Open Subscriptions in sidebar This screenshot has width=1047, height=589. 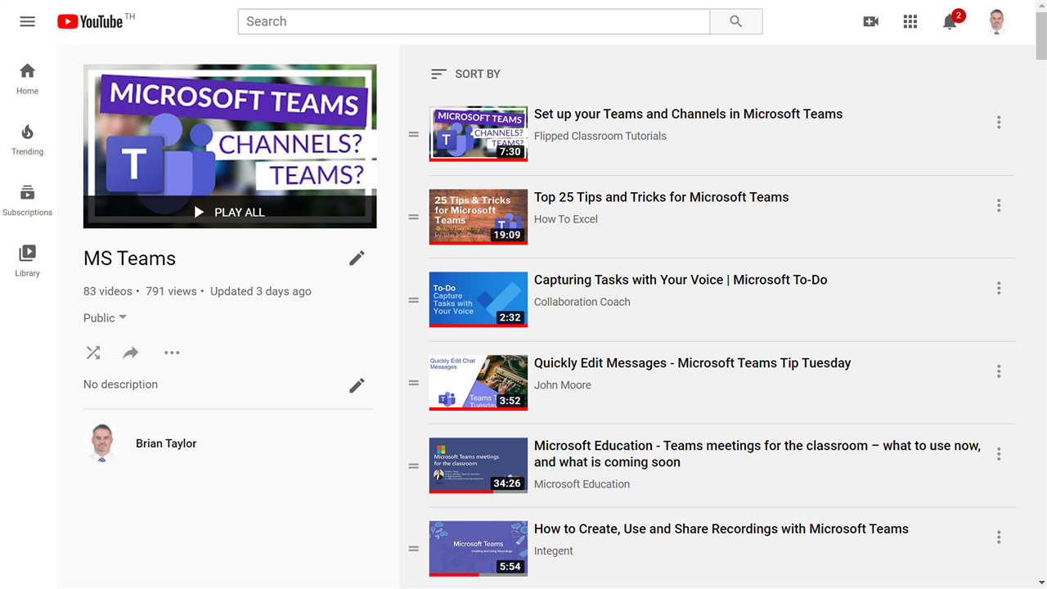click(x=28, y=200)
